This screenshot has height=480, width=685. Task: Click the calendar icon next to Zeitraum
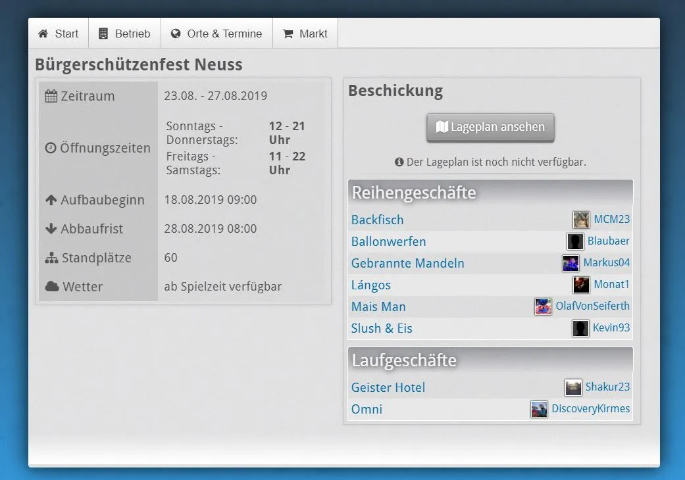point(51,96)
